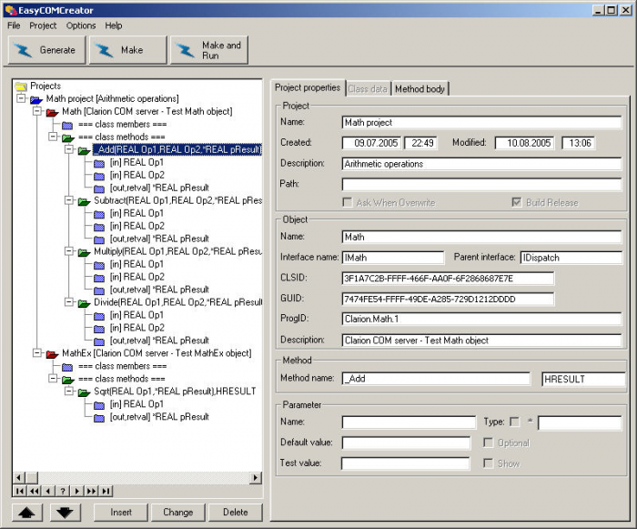Move item up with up-arrow button
The image size is (637, 529).
click(x=26, y=513)
